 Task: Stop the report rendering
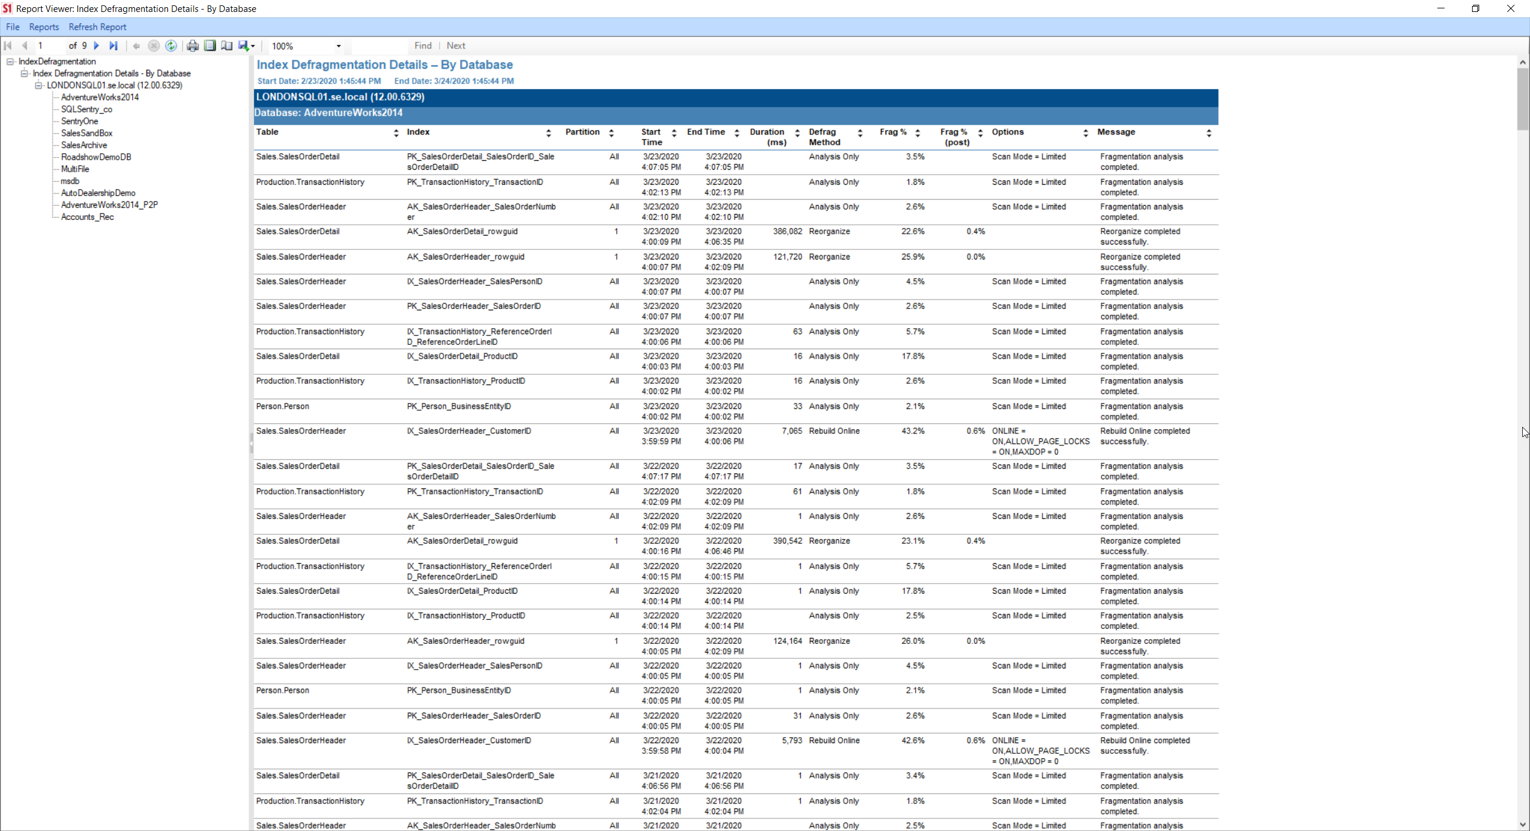pos(153,45)
